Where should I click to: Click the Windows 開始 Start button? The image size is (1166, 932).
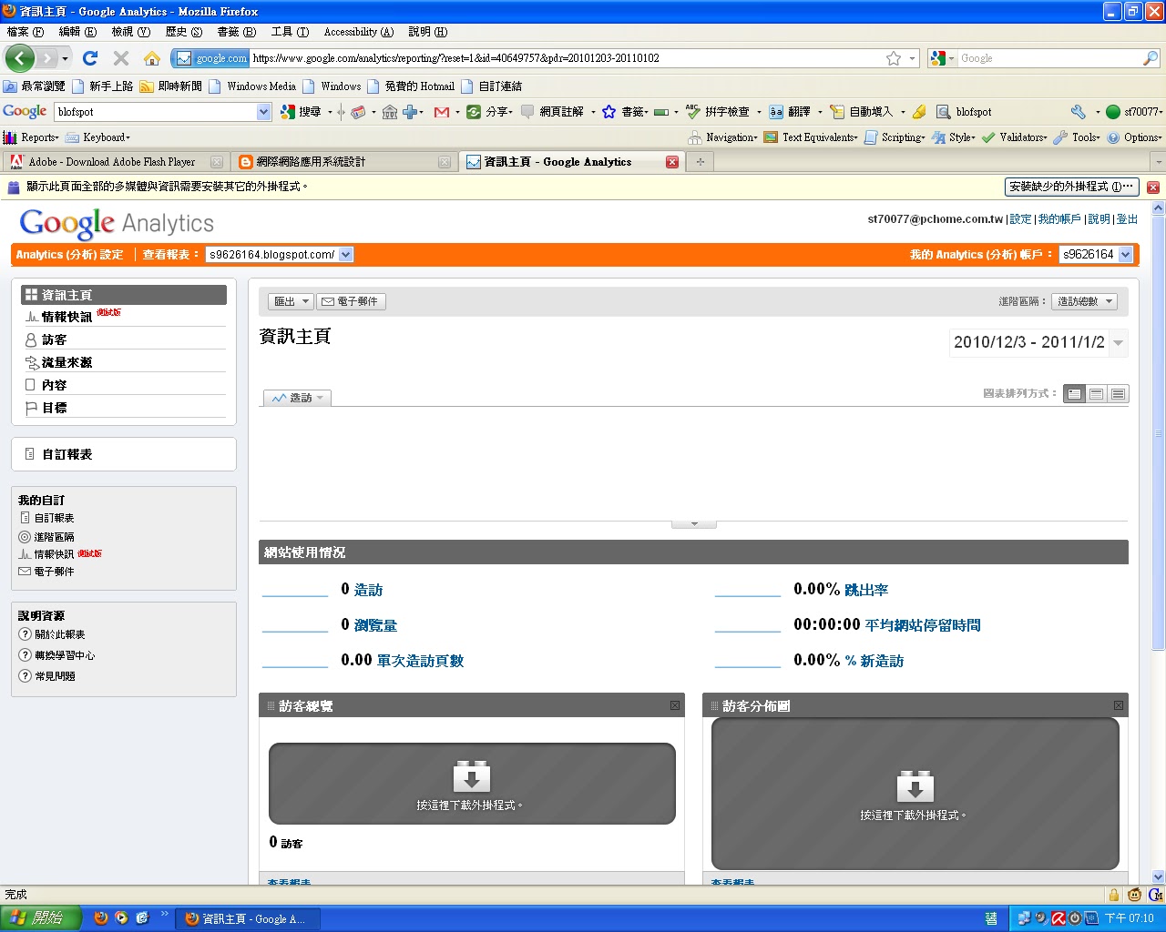pyautogui.click(x=41, y=918)
